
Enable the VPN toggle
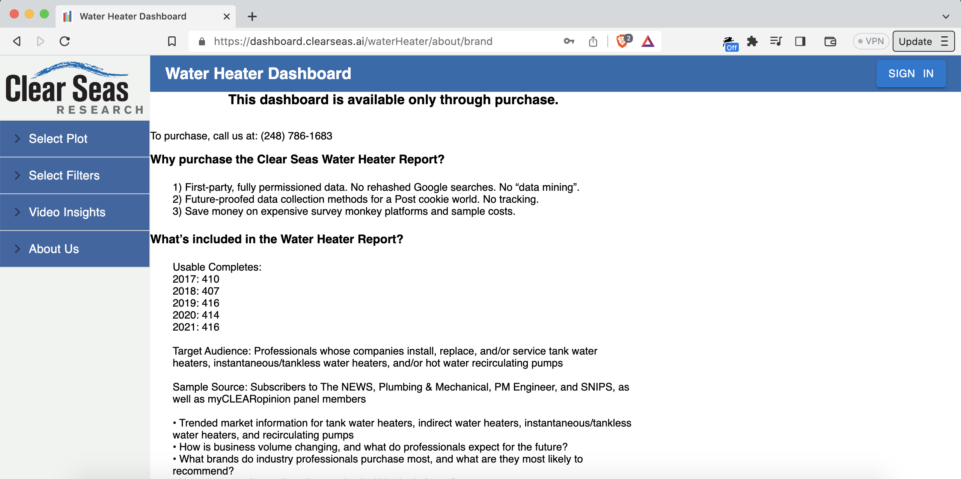[x=871, y=41]
